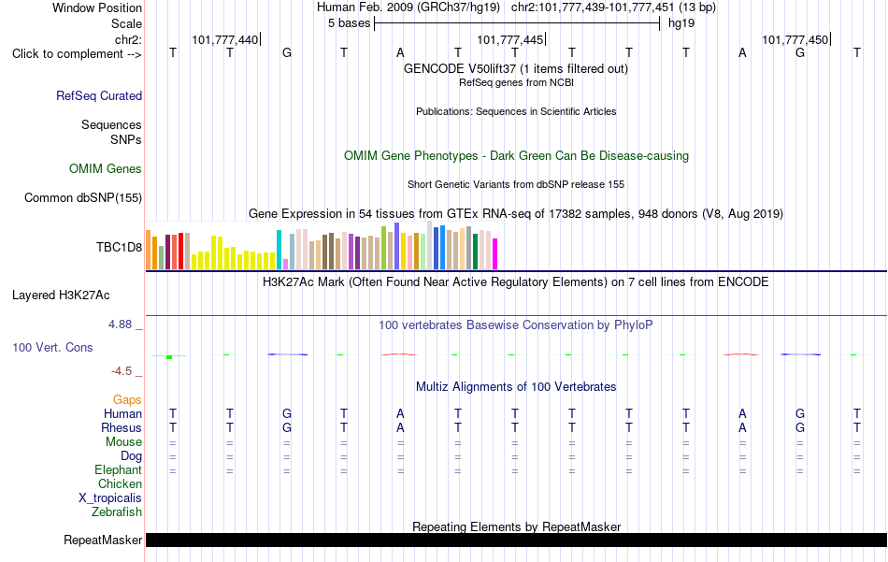The image size is (888, 562).
Task: Click the hg19 label beside scale bar
Action: (681, 23)
